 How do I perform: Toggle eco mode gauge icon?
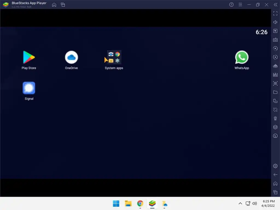coord(275,136)
